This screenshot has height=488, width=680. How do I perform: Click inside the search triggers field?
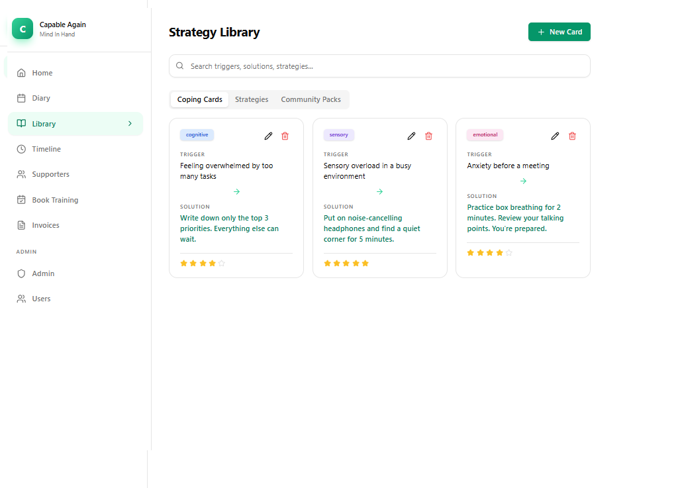click(x=379, y=66)
